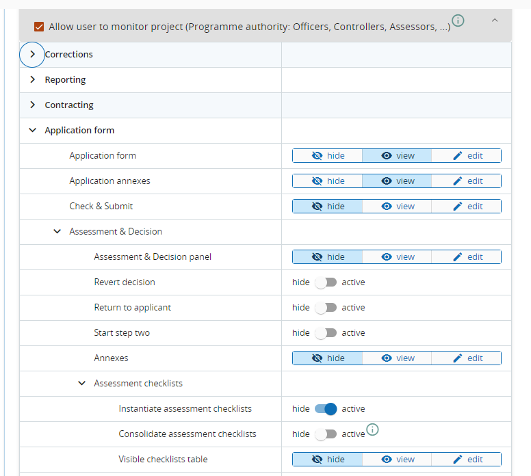Viewport: 531px width, 476px height.
Task: Expand the Contracting section
Action: click(x=32, y=105)
